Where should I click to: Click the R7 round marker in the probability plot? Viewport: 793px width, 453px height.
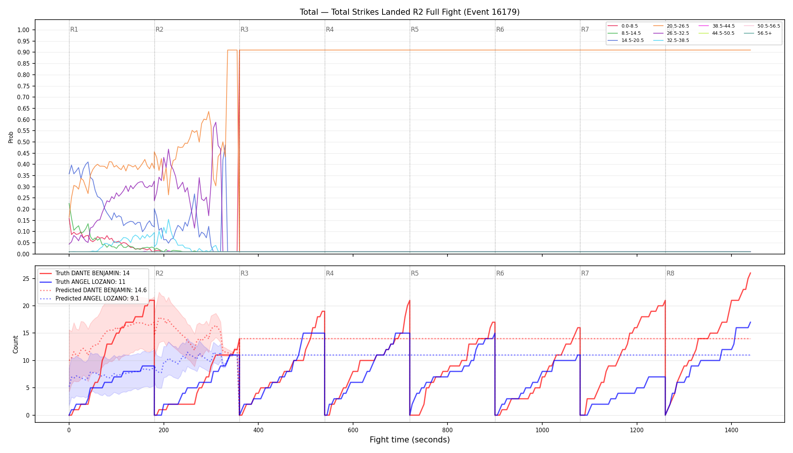click(x=585, y=29)
